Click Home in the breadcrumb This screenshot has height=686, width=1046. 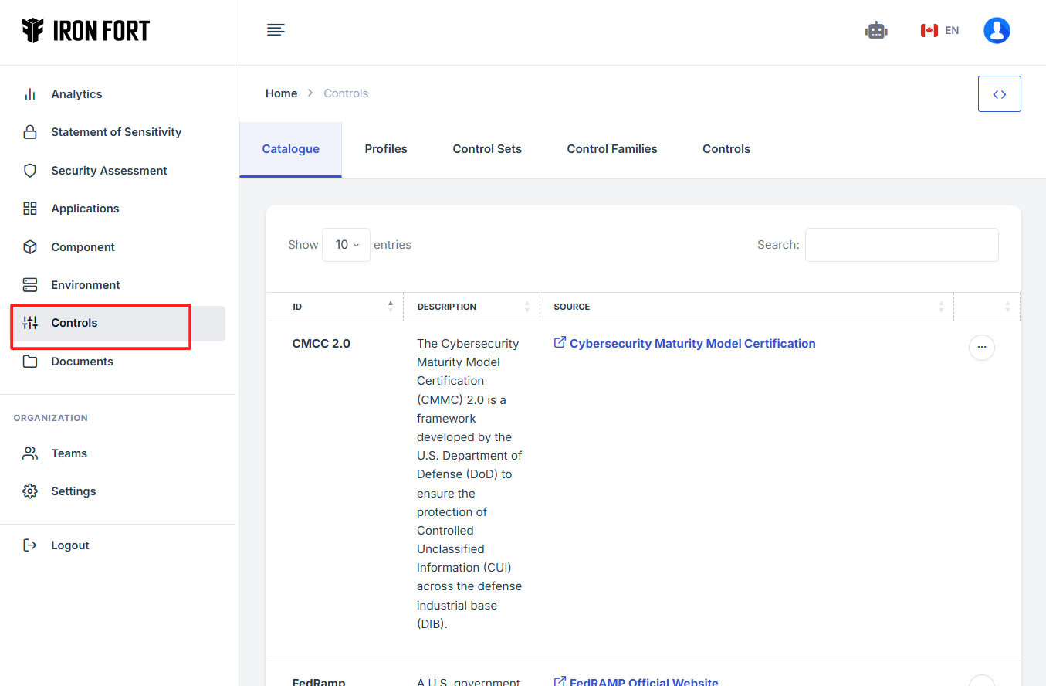281,93
